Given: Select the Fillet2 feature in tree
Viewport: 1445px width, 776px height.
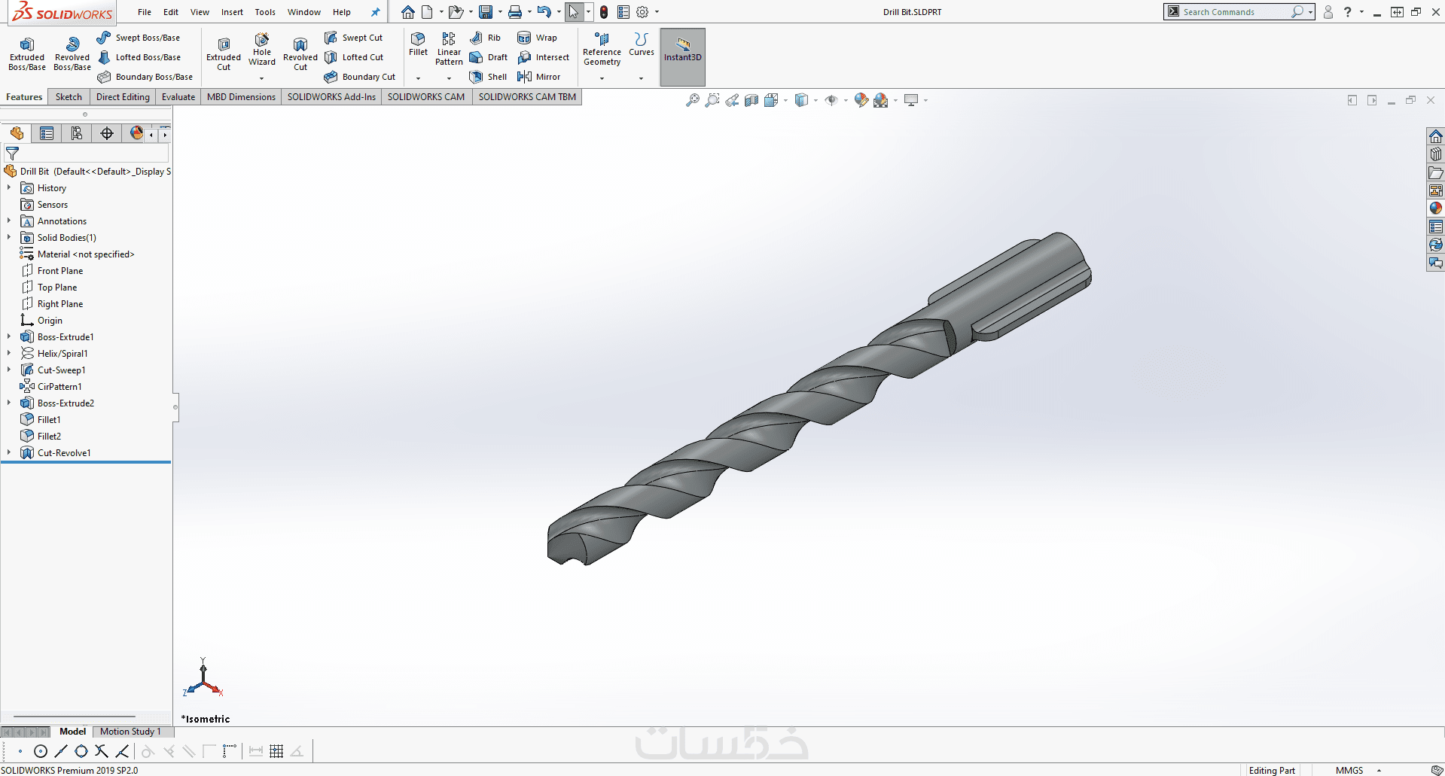Looking at the screenshot, I should point(49,437).
